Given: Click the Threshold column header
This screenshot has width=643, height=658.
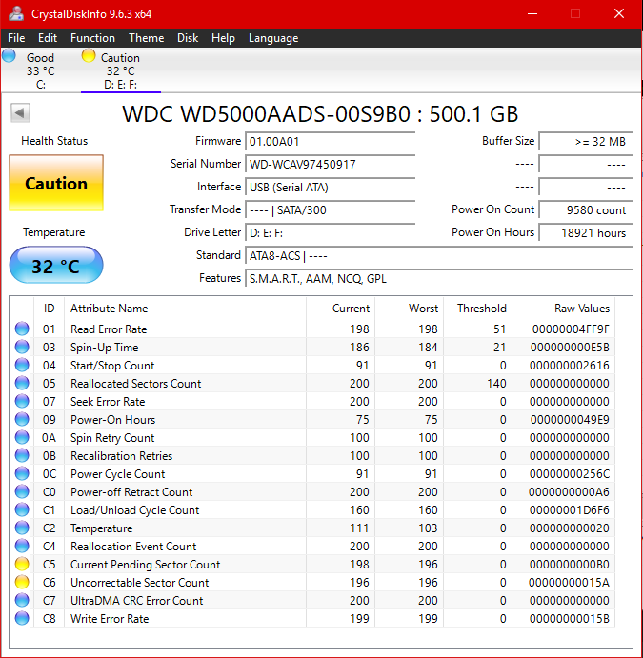Looking at the screenshot, I should pyautogui.click(x=478, y=309).
